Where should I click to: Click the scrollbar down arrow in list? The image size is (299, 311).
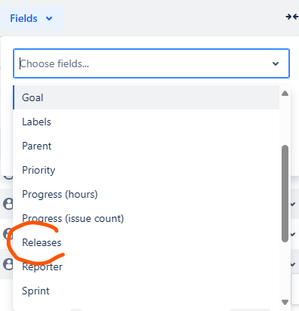click(285, 302)
